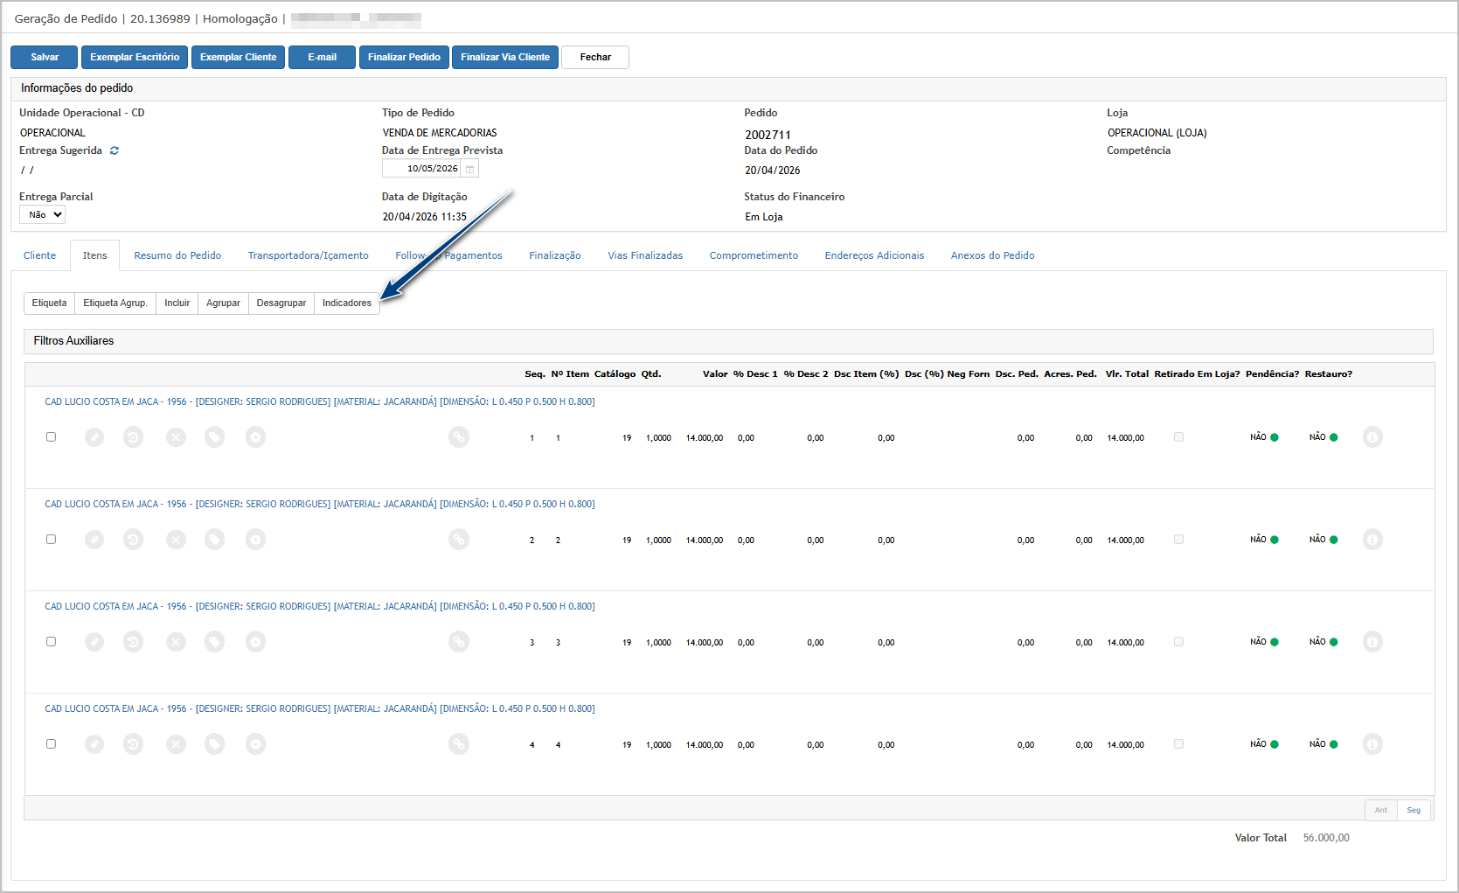
Task: Go to next page with Seg
Action: pyautogui.click(x=1414, y=810)
